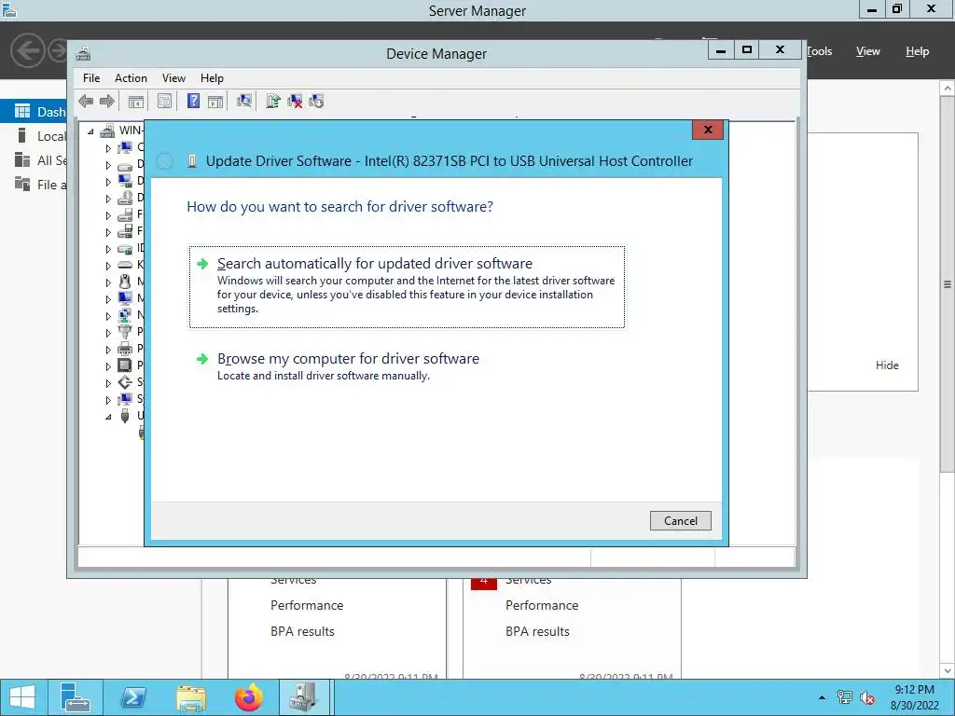Click right-column Performance link in Server Manager

tap(542, 605)
